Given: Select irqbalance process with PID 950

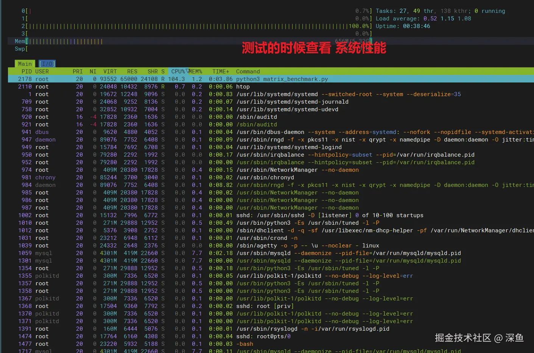Looking at the screenshot, I should [271, 155].
